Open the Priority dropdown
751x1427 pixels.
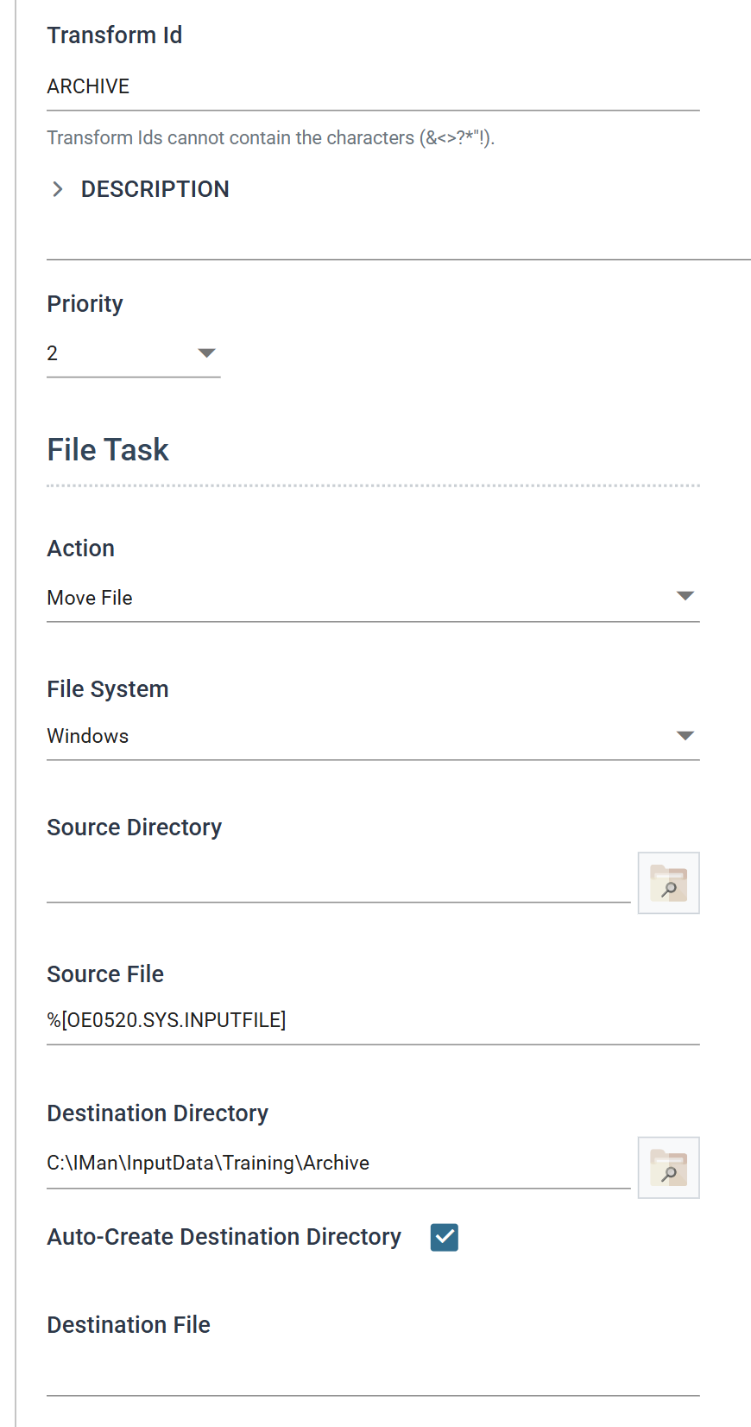pyautogui.click(x=134, y=353)
